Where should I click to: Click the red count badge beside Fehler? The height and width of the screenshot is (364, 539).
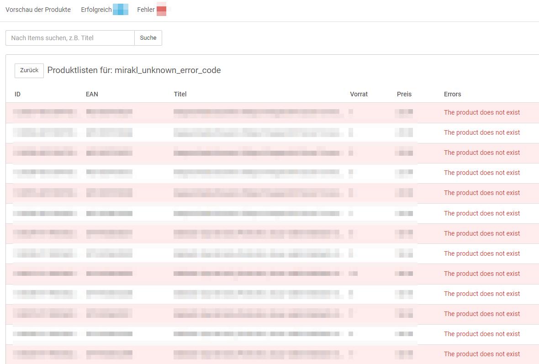pyautogui.click(x=161, y=10)
